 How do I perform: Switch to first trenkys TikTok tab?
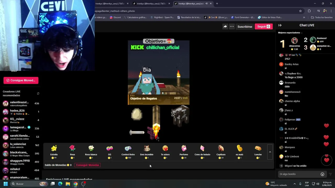click(110, 4)
